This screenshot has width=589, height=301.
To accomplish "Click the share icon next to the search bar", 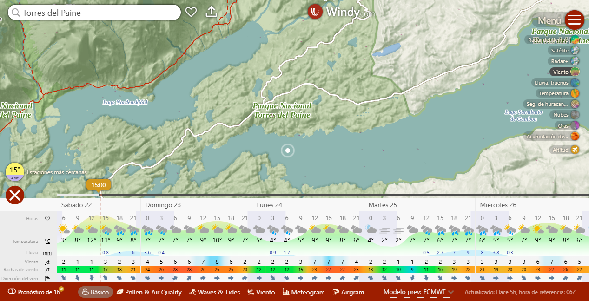I will click(212, 12).
